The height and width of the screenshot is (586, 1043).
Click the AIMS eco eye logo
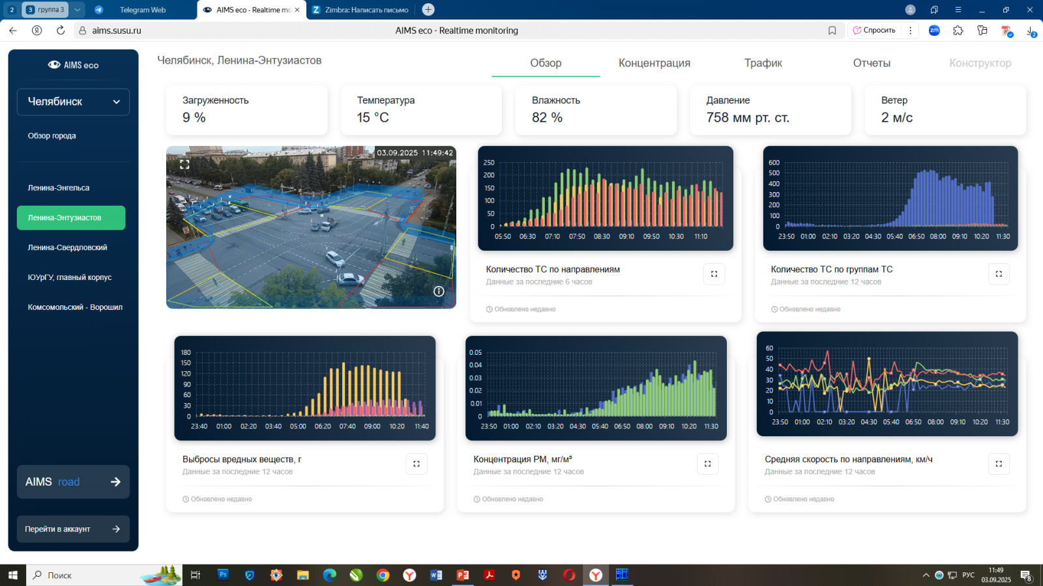(x=54, y=64)
